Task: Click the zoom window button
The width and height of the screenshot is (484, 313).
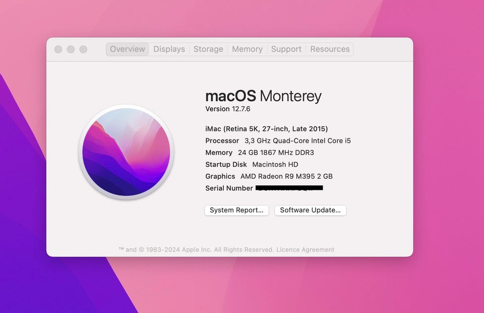Action: coord(83,49)
